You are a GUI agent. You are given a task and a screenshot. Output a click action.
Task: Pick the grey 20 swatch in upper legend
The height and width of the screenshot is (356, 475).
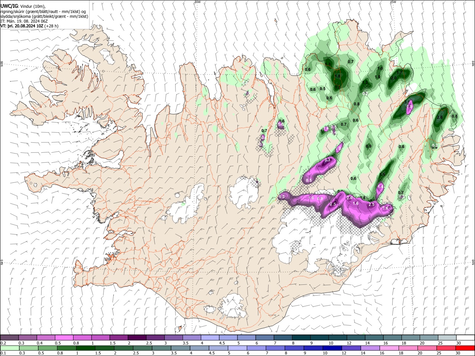tap(429, 337)
